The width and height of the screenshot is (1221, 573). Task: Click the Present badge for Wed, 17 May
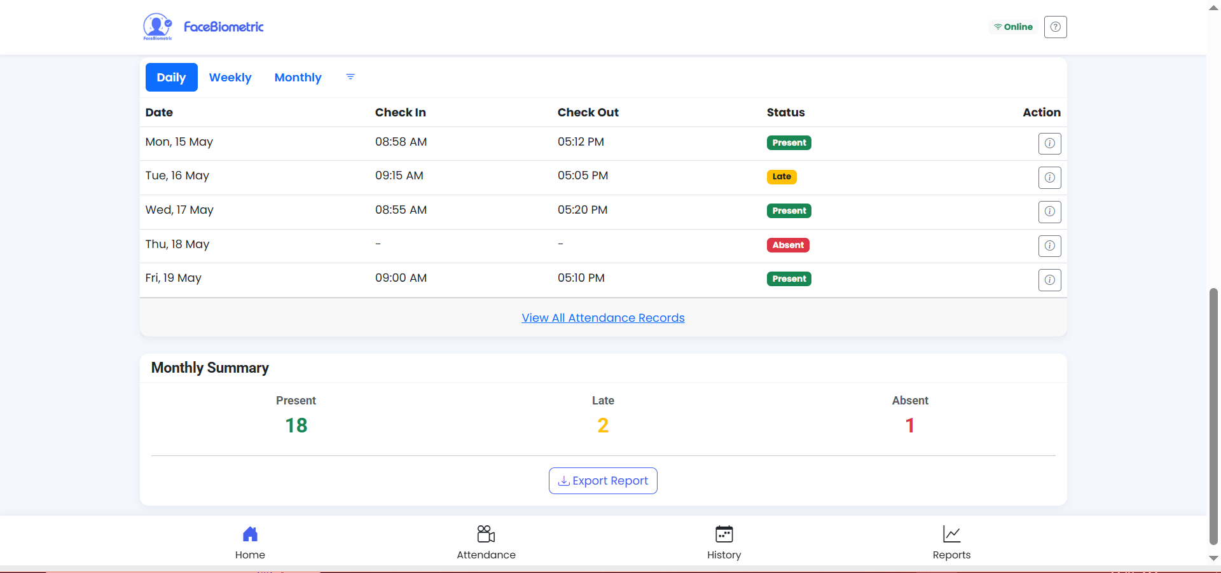(x=789, y=211)
